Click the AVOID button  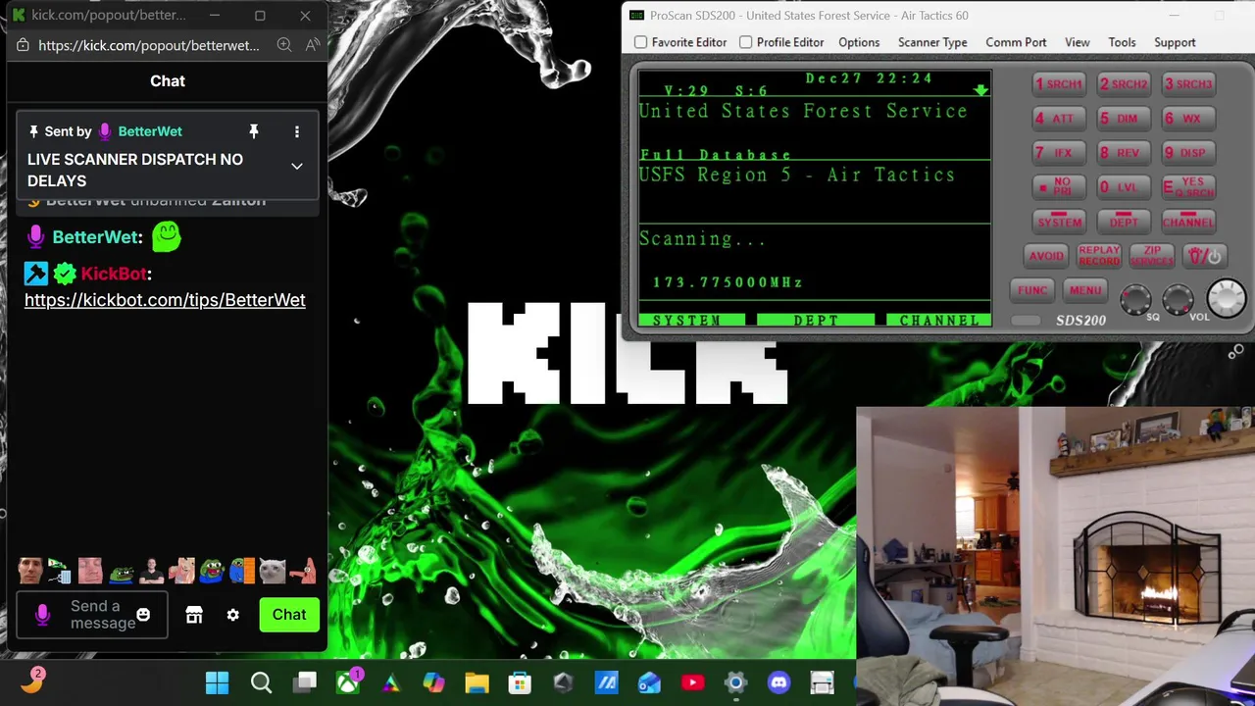[x=1046, y=256]
